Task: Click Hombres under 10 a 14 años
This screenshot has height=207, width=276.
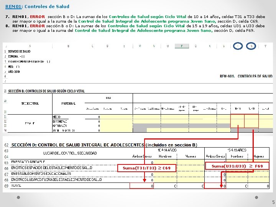Action: 165,156
